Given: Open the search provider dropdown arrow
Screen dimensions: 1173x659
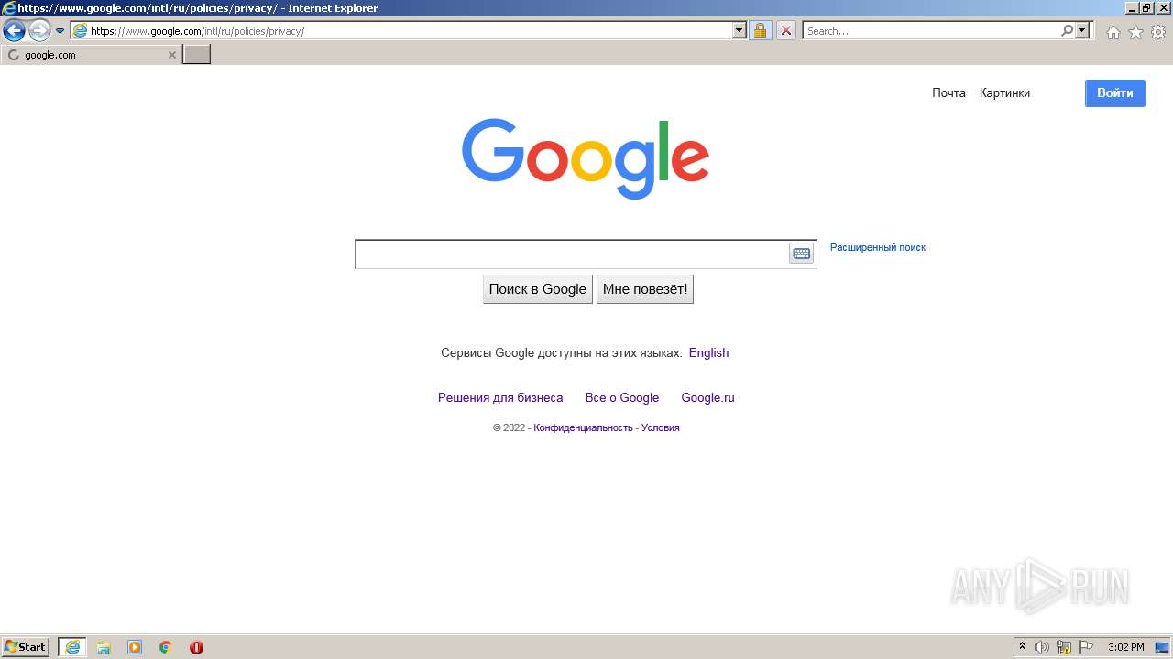Looking at the screenshot, I should coord(1083,30).
